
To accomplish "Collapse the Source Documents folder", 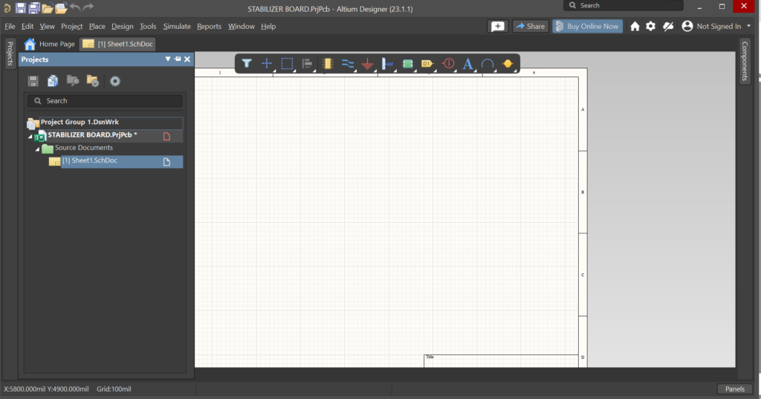I will click(x=36, y=149).
